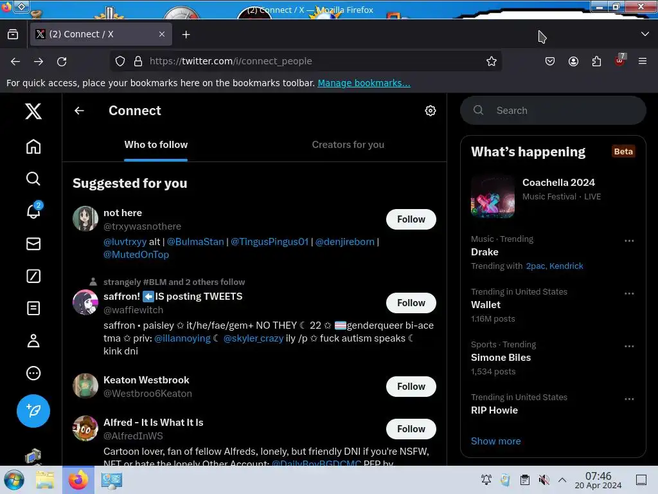The width and height of the screenshot is (658, 494).
Task: Toggle muted volume tray icon
Action: [544, 480]
